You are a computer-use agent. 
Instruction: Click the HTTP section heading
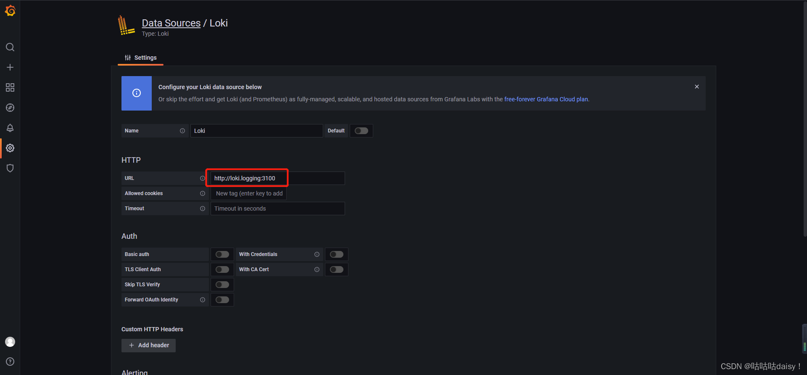coord(131,160)
